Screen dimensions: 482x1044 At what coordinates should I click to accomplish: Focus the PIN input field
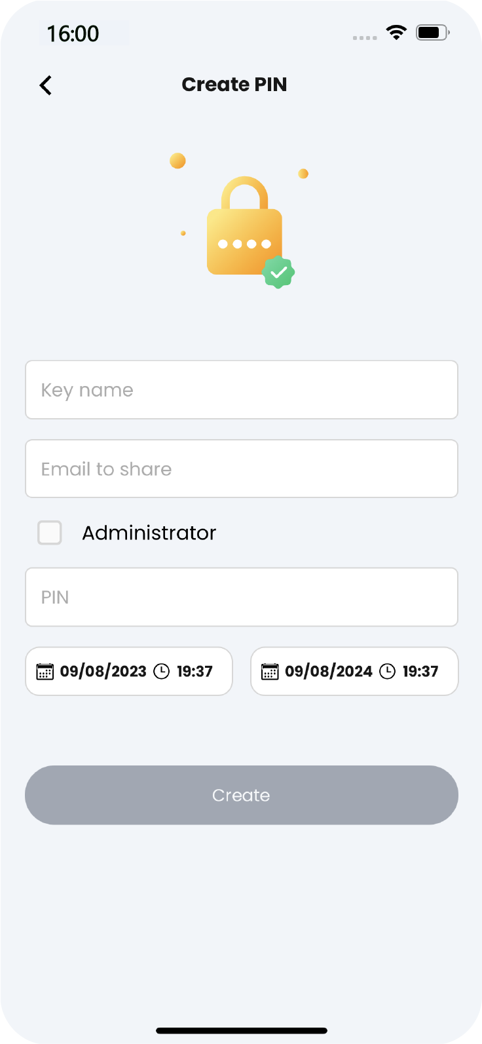(242, 597)
